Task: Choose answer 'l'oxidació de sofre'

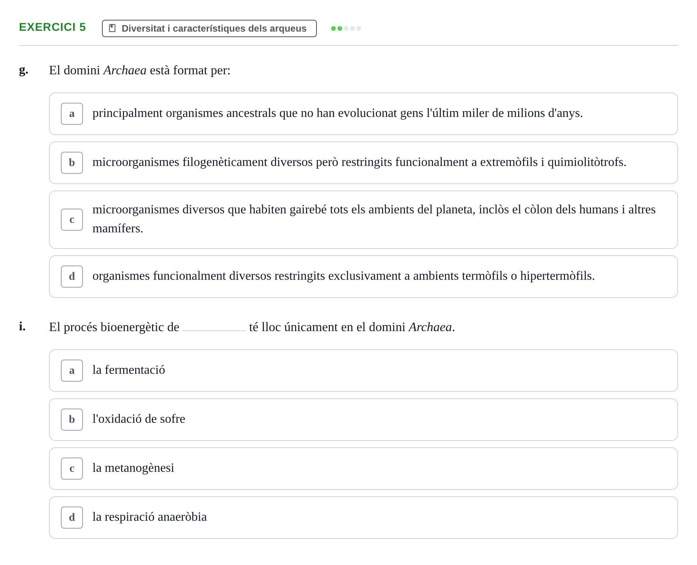Action: point(364,420)
